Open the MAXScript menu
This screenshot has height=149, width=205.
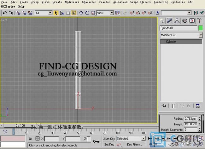[8, 7]
